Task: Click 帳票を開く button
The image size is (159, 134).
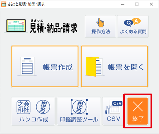Action: (114, 66)
